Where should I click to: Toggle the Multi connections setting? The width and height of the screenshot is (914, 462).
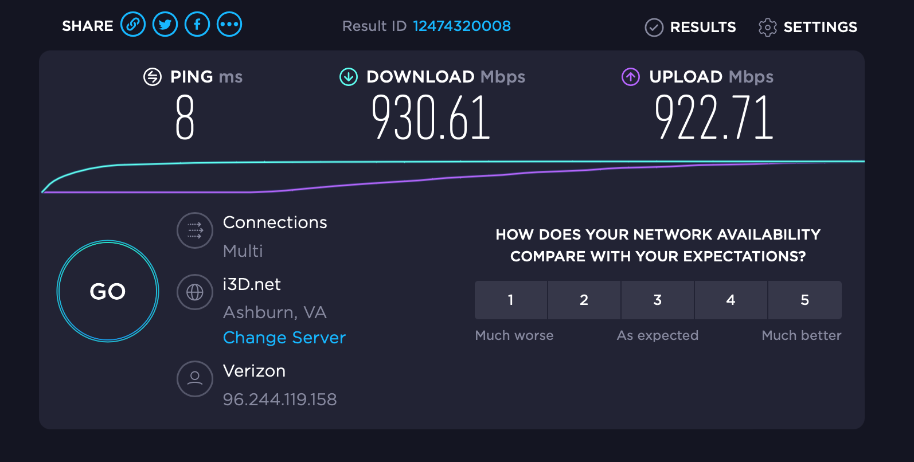[x=243, y=251]
